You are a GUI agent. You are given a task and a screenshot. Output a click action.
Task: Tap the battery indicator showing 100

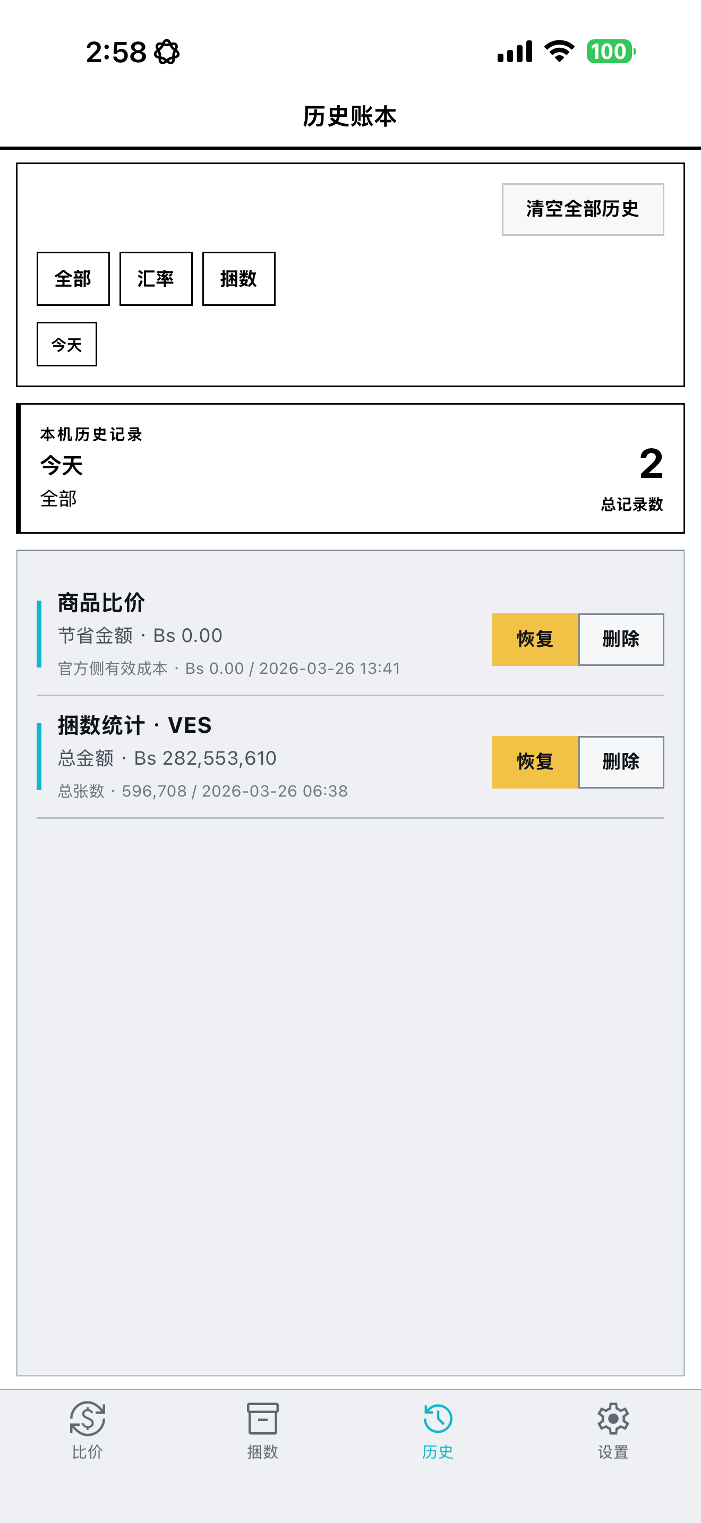[x=611, y=52]
